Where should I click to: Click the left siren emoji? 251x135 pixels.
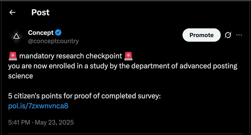[x=13, y=56]
